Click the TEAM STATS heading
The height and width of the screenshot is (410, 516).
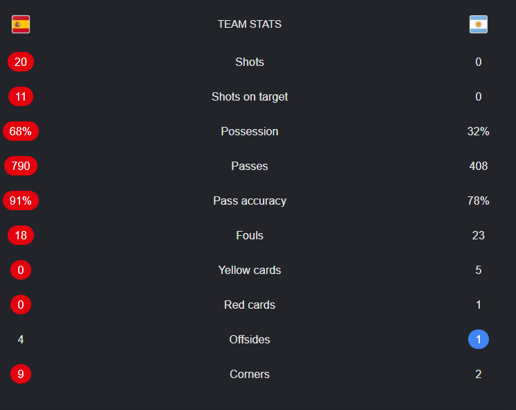click(x=250, y=24)
